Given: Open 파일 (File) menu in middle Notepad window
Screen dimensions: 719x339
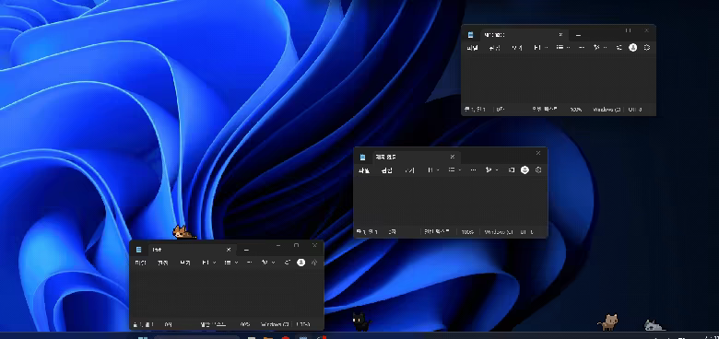Looking at the screenshot, I should [364, 170].
